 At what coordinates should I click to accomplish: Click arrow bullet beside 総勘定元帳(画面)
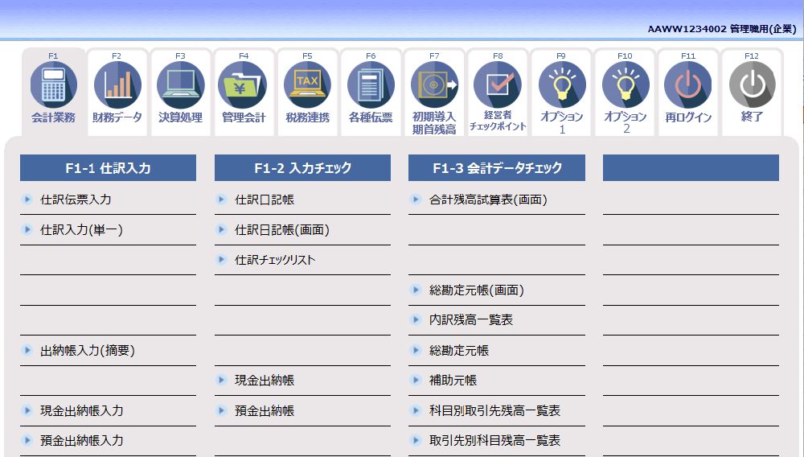pyautogui.click(x=416, y=290)
